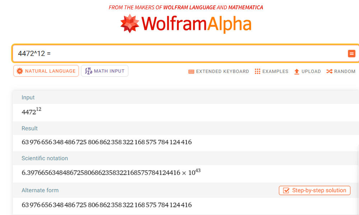359x215 pixels.
Task: Click the 4472 to the 12th input expression
Action: [x=31, y=111]
